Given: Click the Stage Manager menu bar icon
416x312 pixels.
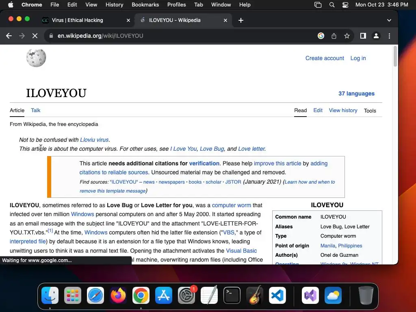Looking at the screenshot, I should [318, 5].
